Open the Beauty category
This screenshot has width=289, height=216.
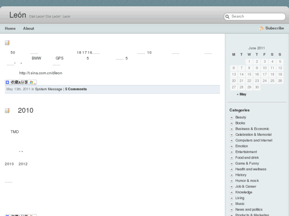pos(241,117)
